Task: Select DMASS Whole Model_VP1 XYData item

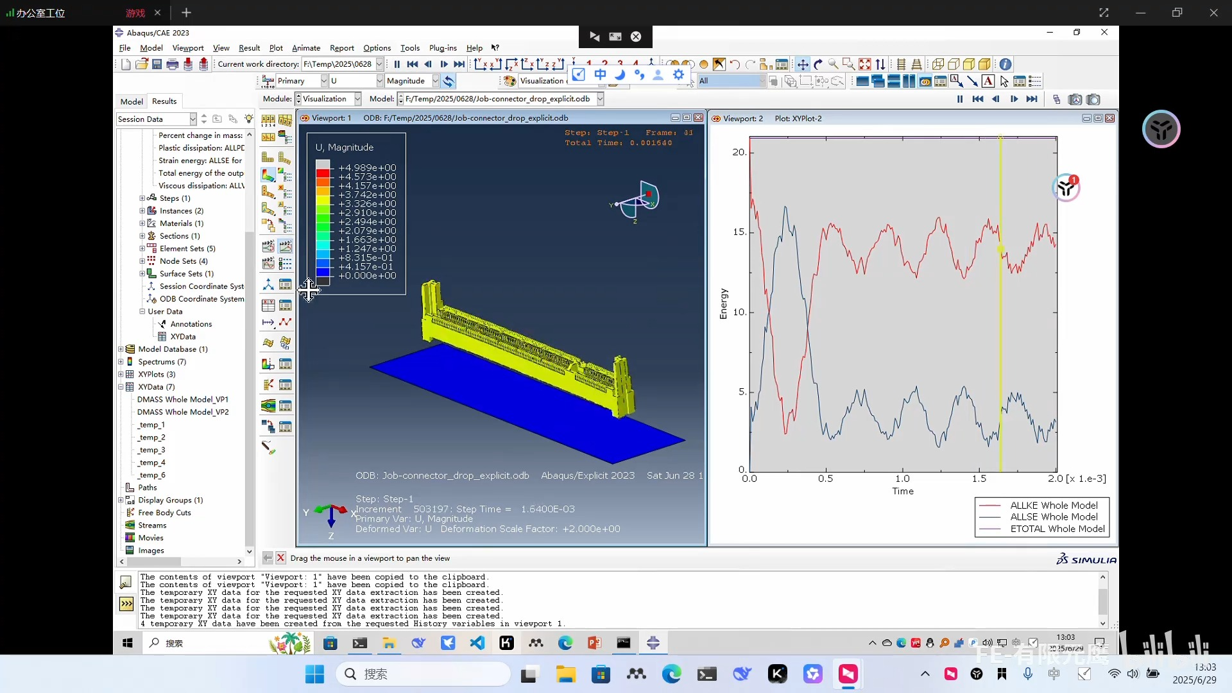Action: pos(182,399)
